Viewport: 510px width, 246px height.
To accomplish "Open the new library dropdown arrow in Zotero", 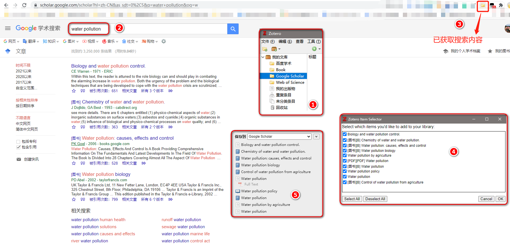I will pyautogui.click(x=279, y=49).
